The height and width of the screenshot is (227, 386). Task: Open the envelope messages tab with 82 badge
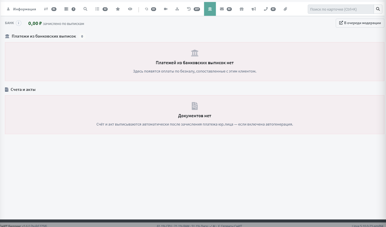[x=226, y=9]
